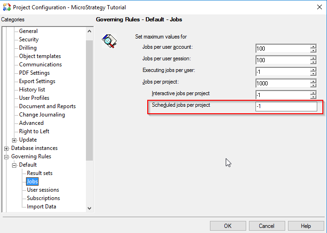Screen dimensions: 327x233
Task: Click the Cancel button
Action: [x=267, y=226]
